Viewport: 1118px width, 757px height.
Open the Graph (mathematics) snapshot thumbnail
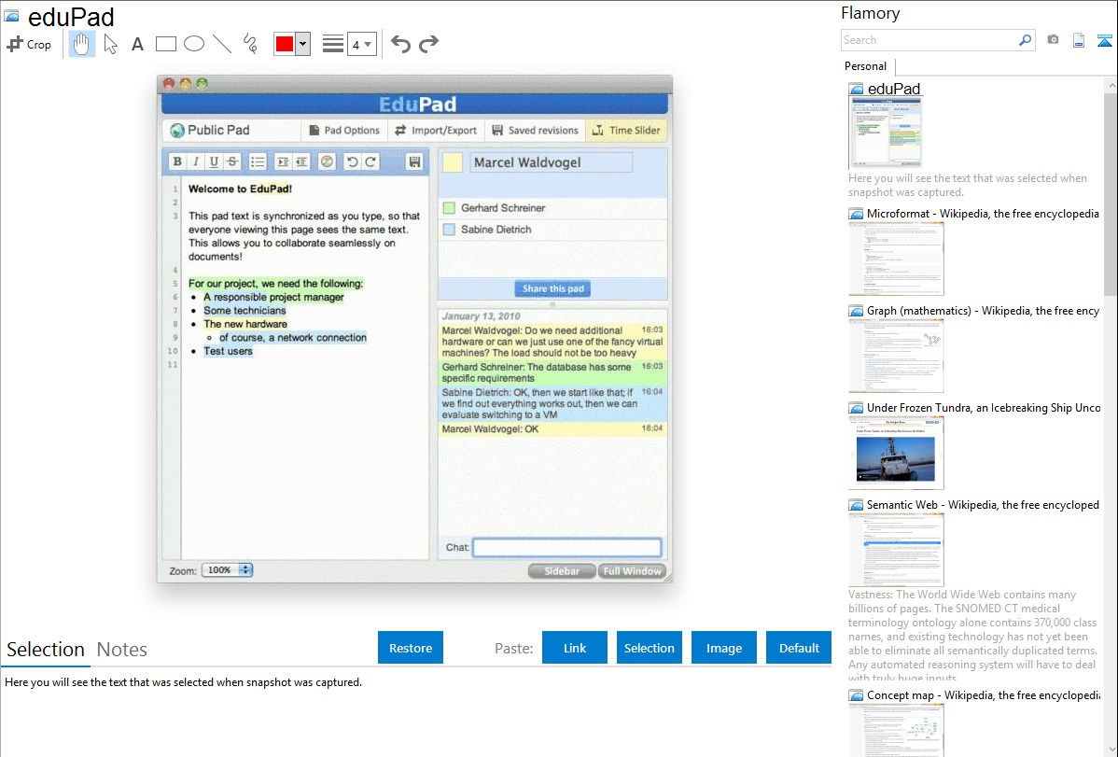pyautogui.click(x=896, y=356)
